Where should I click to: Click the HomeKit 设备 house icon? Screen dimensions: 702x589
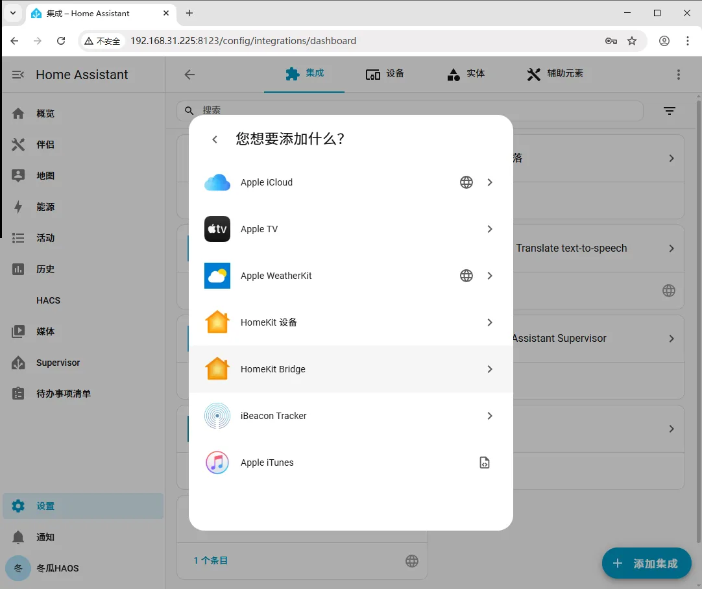217,322
